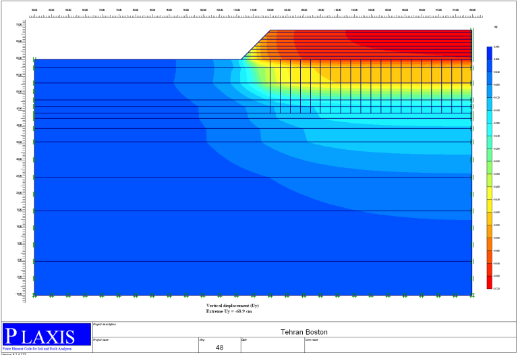Viewport: 518px width, 355px height.
Task: Click the 'Extreme Uy = -68.9 cm' text
Action: [229, 311]
